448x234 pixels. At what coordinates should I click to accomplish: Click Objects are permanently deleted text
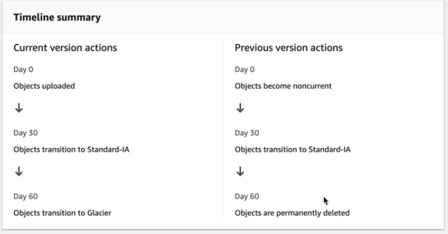[292, 213]
